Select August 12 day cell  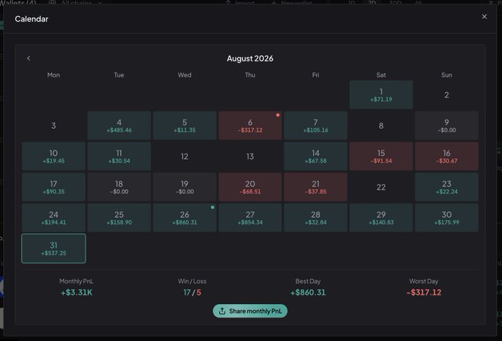point(185,156)
